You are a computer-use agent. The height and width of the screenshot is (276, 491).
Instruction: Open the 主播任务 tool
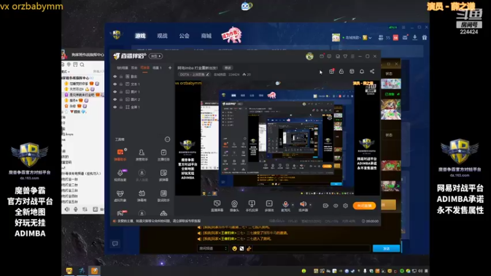163,155
